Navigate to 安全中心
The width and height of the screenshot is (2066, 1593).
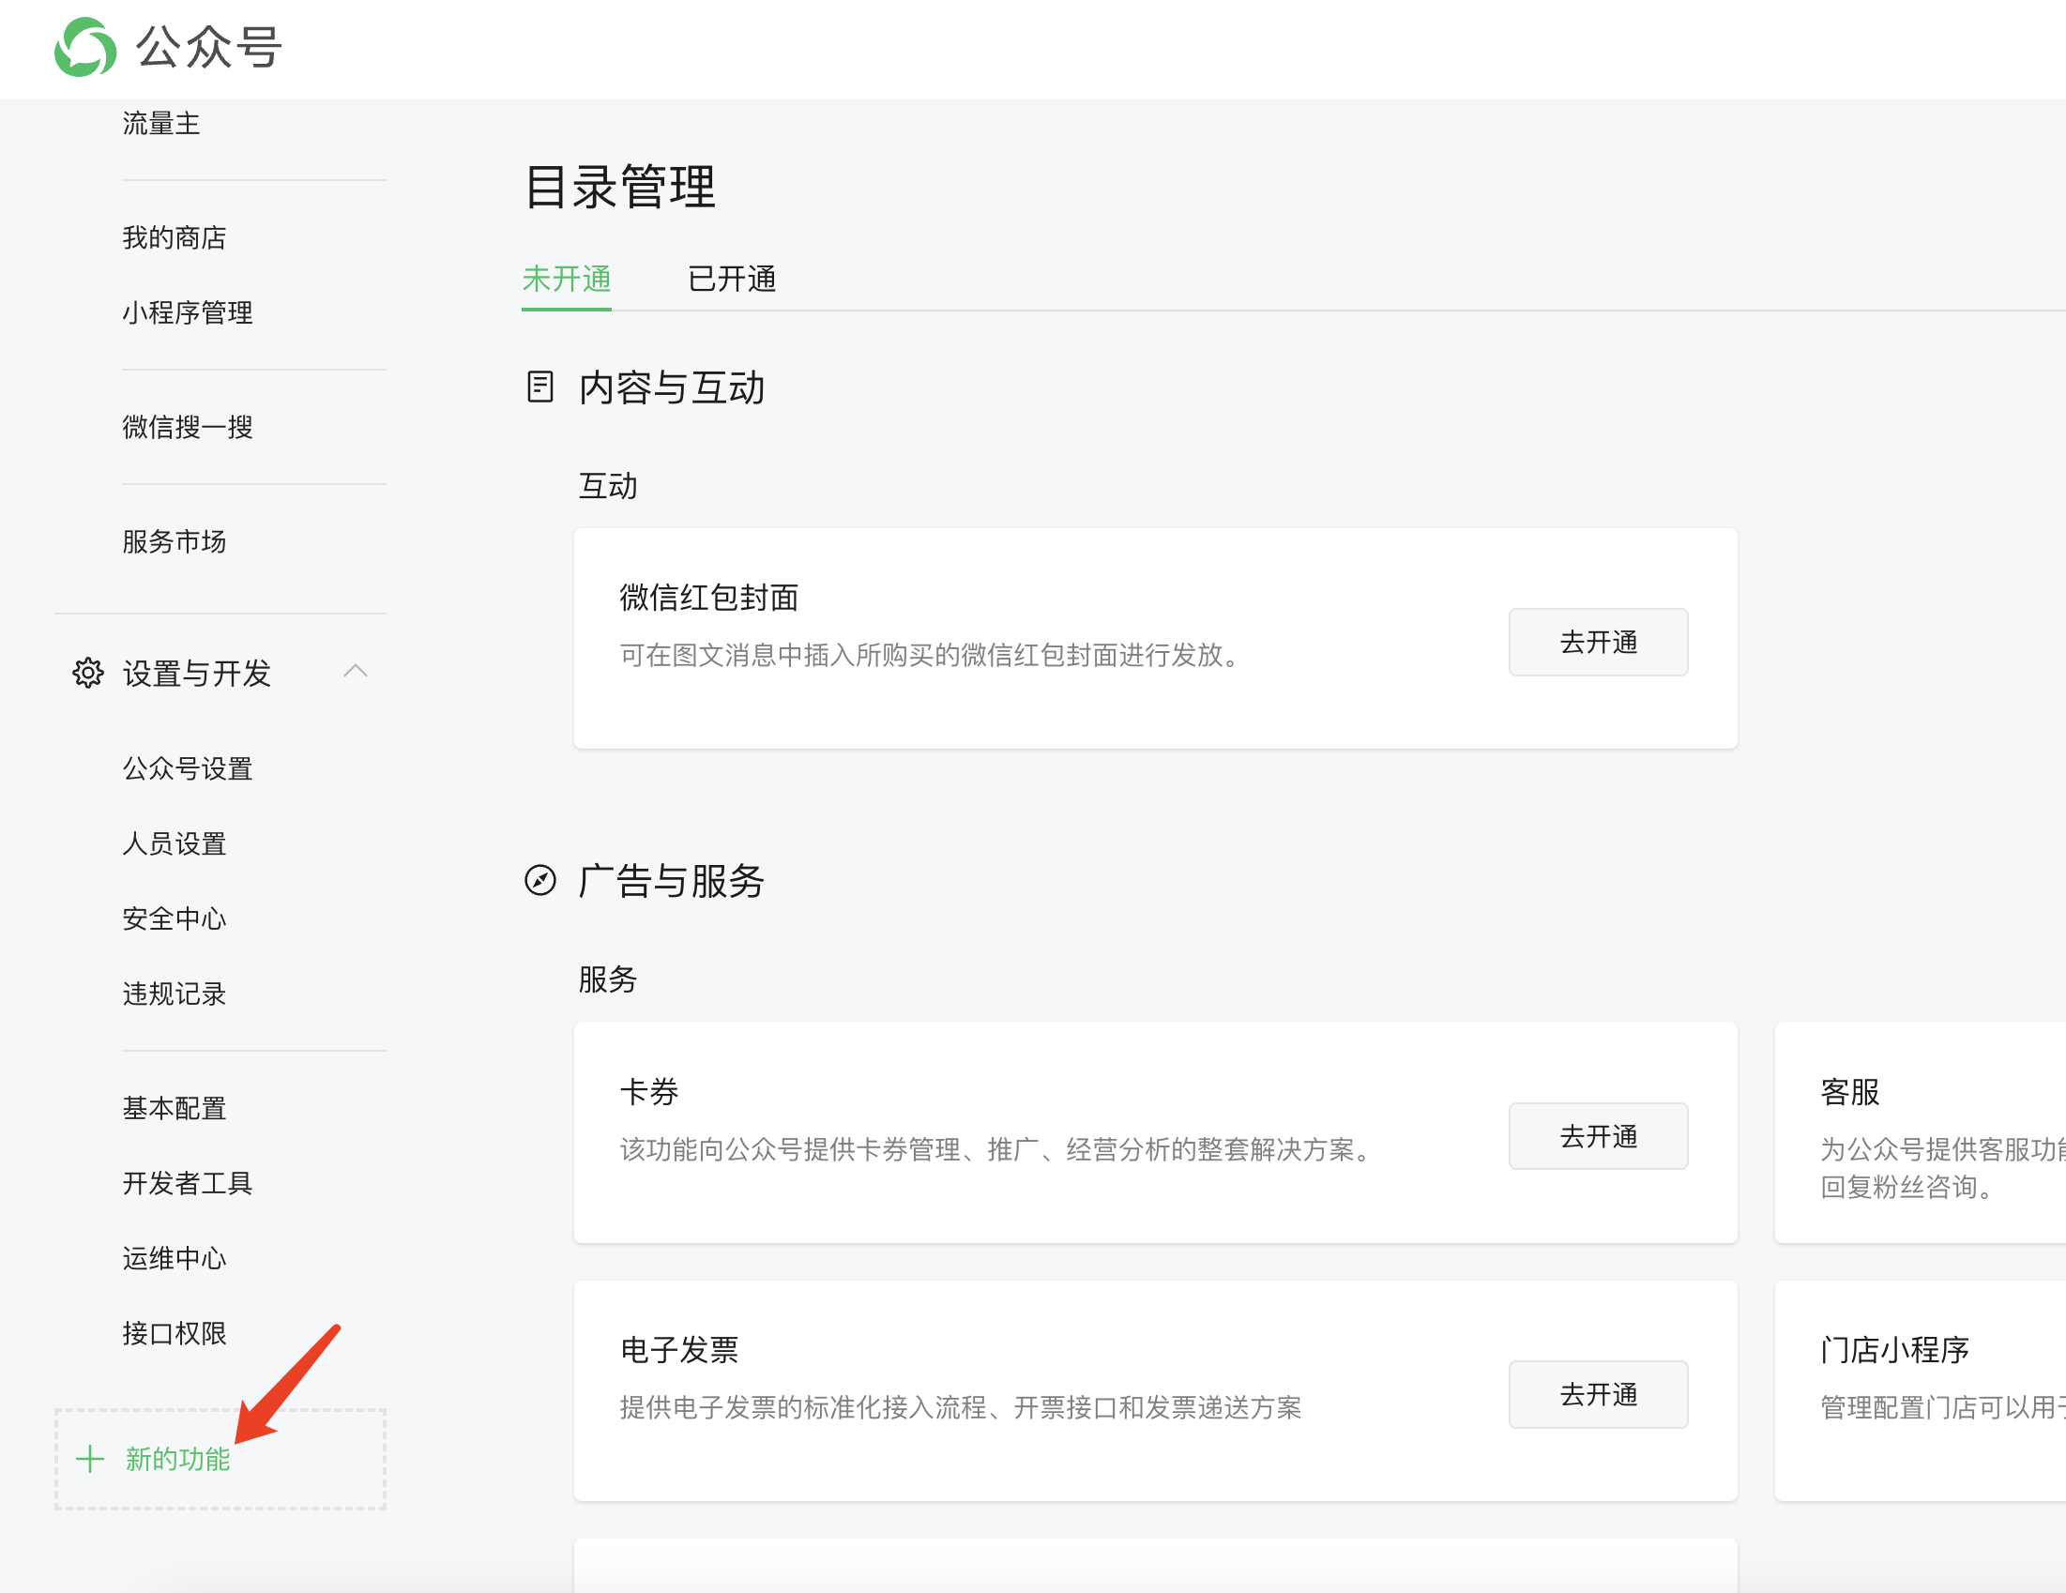(x=175, y=918)
